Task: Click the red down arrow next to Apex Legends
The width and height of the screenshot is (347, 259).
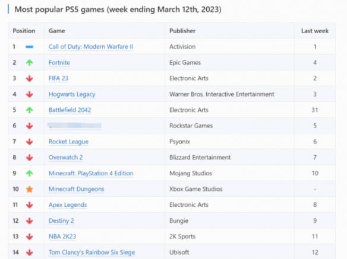Action: click(30, 205)
